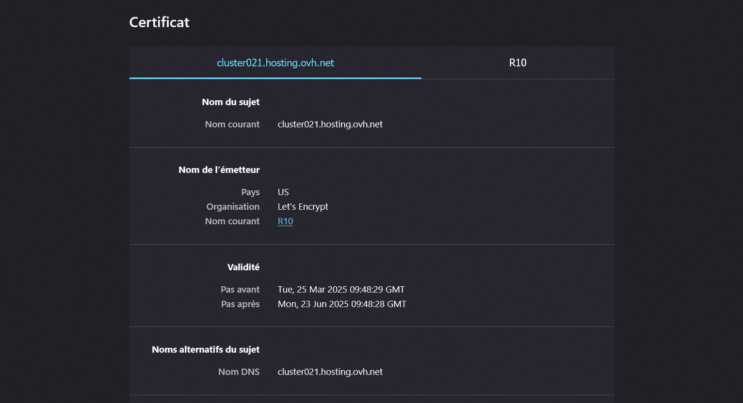This screenshot has height=403, width=743.
Task: Click the Certificat page heading
Action: [x=159, y=22]
